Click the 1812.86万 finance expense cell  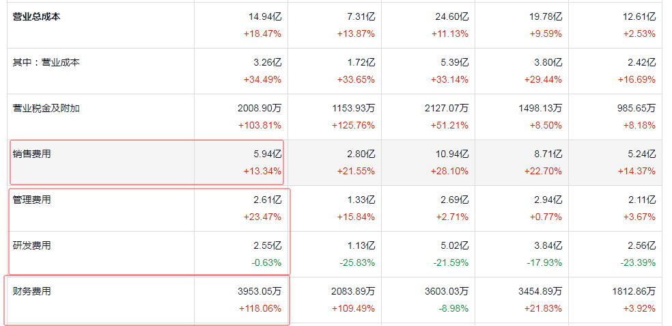[x=634, y=291]
